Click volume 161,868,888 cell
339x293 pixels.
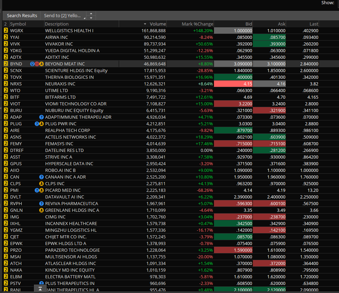pyautogui.click(x=153, y=31)
